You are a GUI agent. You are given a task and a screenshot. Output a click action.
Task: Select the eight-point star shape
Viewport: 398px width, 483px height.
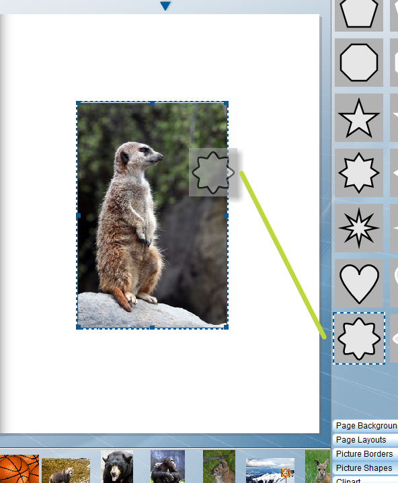tap(359, 173)
